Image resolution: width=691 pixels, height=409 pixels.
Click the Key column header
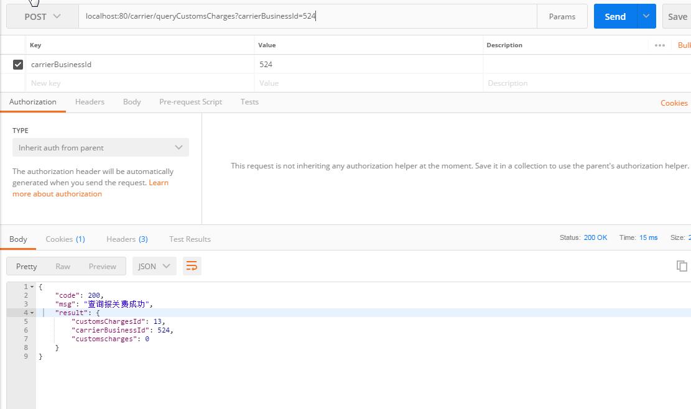pyautogui.click(x=35, y=45)
